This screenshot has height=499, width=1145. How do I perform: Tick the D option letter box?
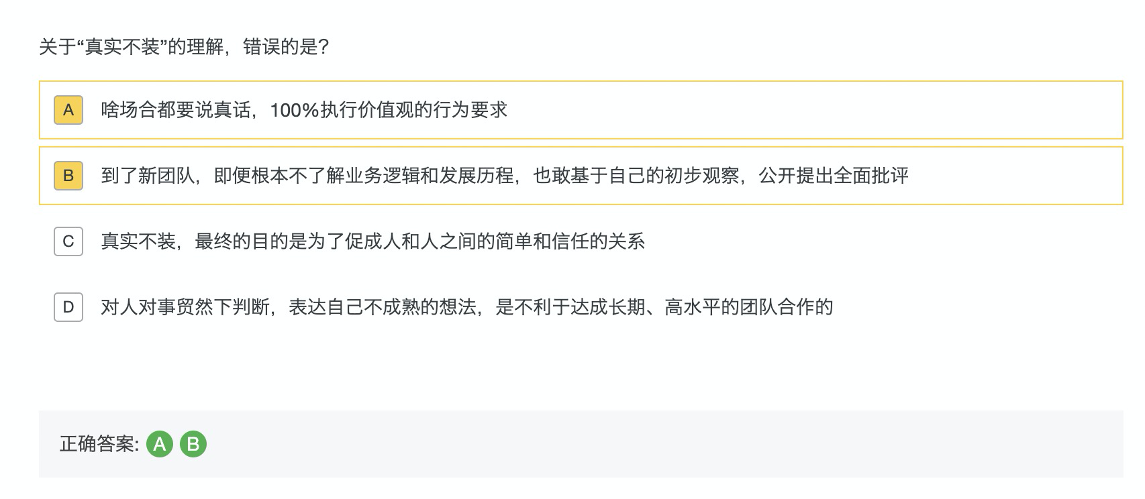coord(68,307)
